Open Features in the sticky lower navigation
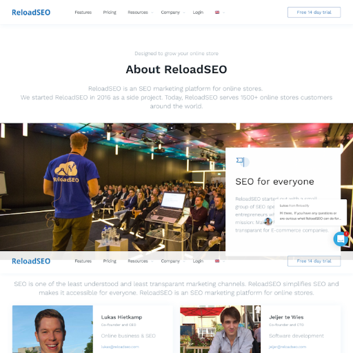This screenshot has width=353, height=353. (83, 261)
